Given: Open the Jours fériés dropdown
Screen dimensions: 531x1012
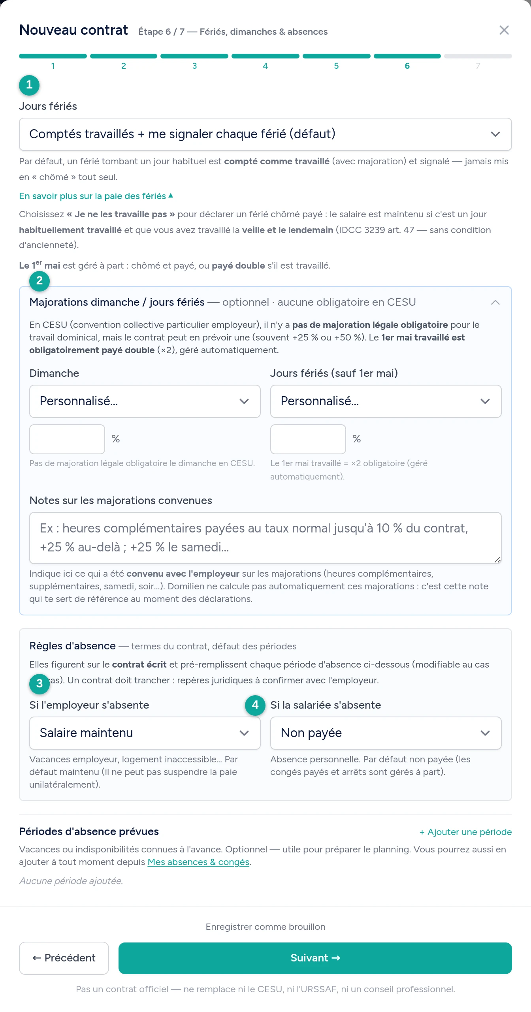Looking at the screenshot, I should point(265,134).
